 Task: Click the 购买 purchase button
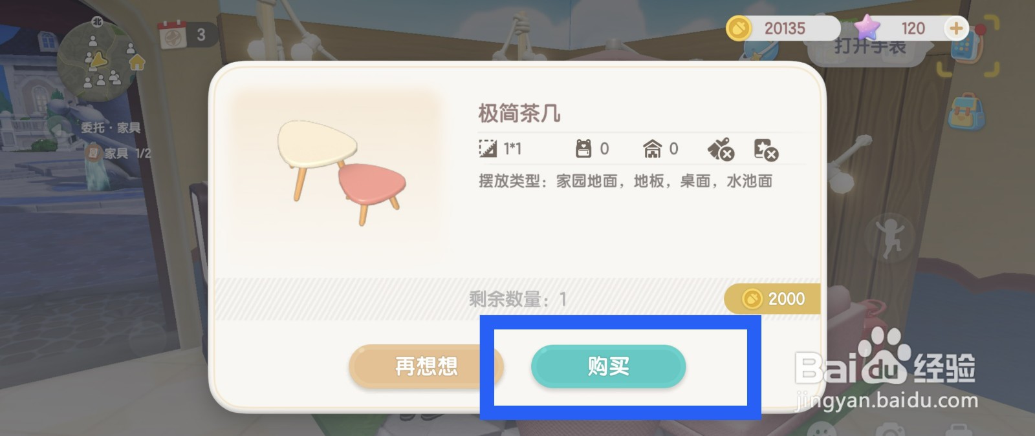[608, 366]
